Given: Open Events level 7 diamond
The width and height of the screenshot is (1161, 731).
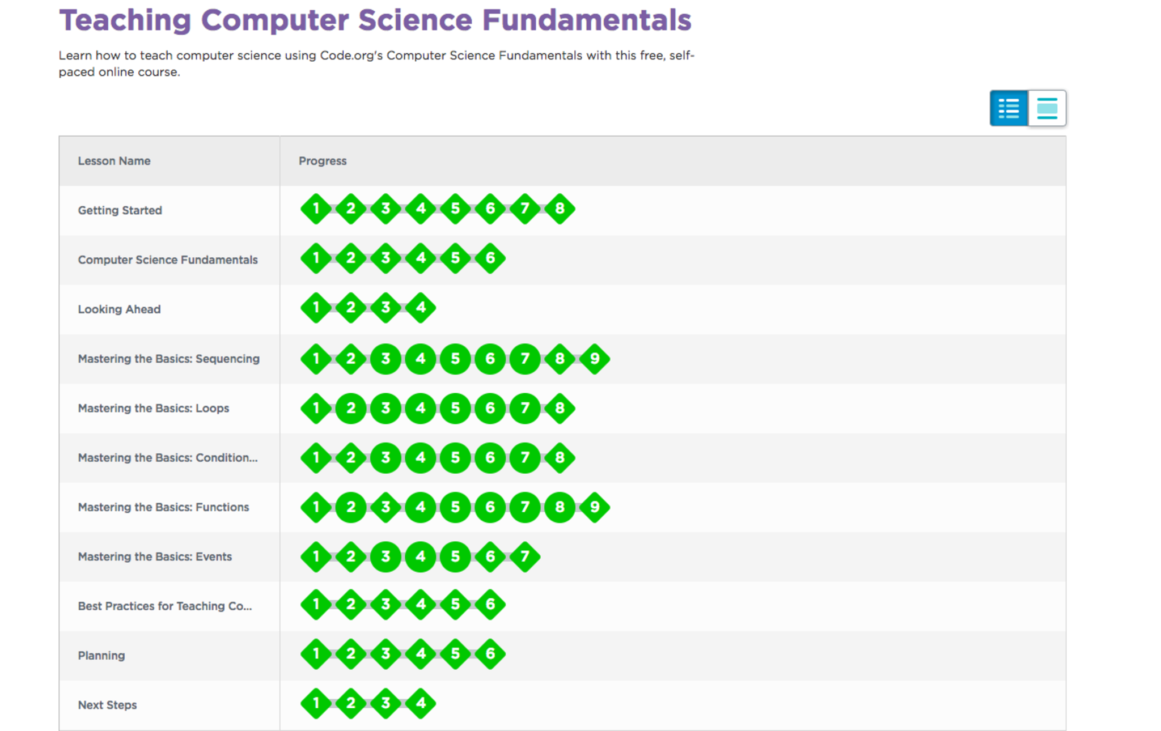Looking at the screenshot, I should pyautogui.click(x=524, y=556).
